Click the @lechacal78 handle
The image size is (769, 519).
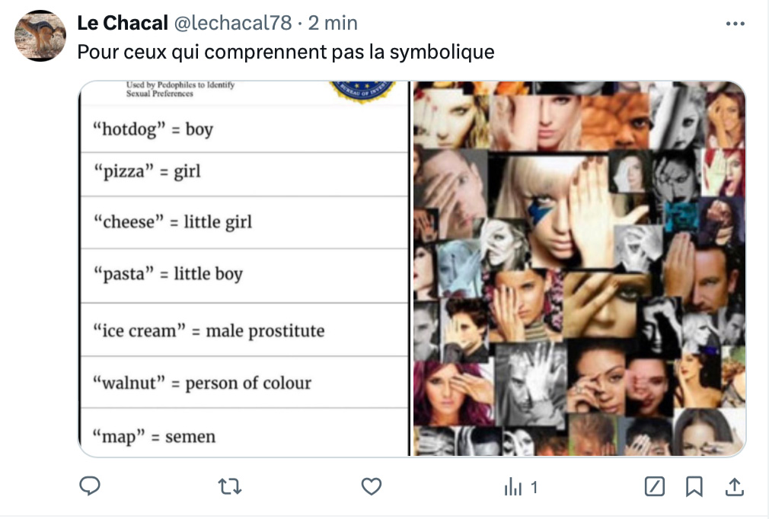(233, 23)
